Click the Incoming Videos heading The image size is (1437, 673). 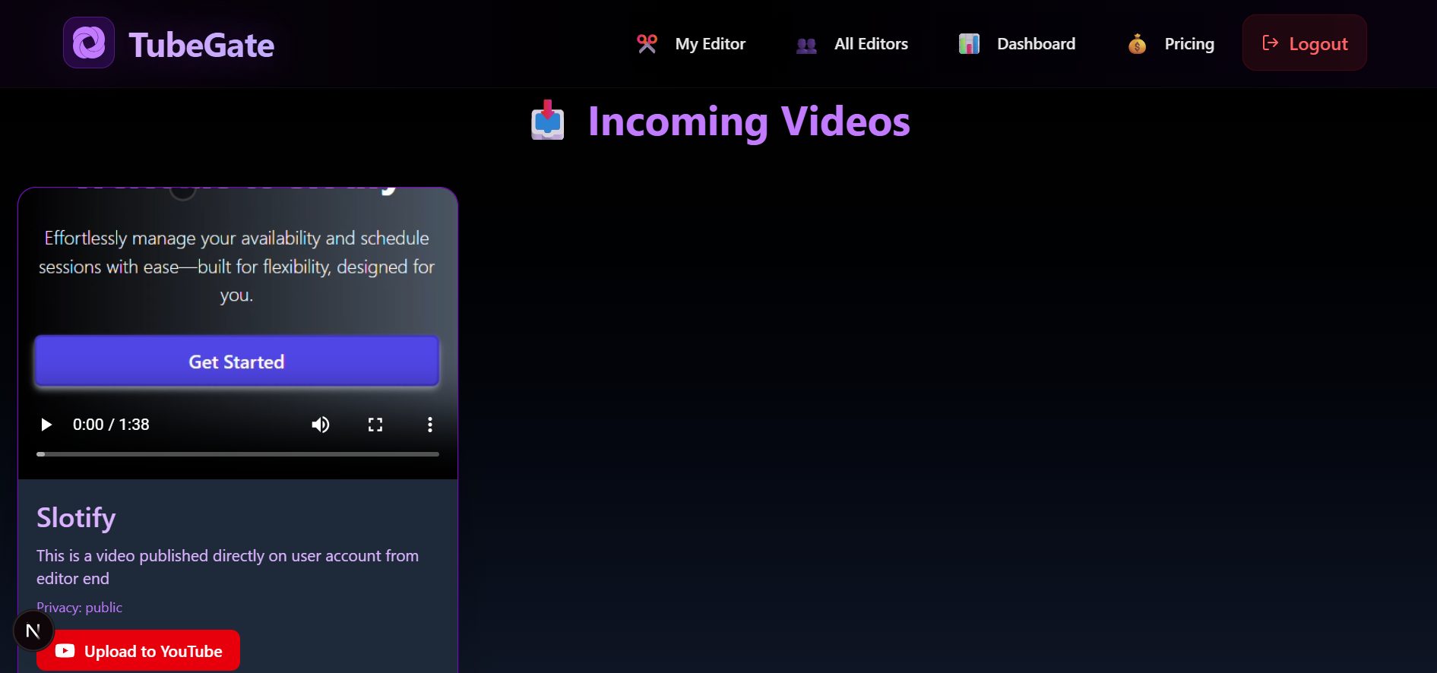tap(749, 122)
